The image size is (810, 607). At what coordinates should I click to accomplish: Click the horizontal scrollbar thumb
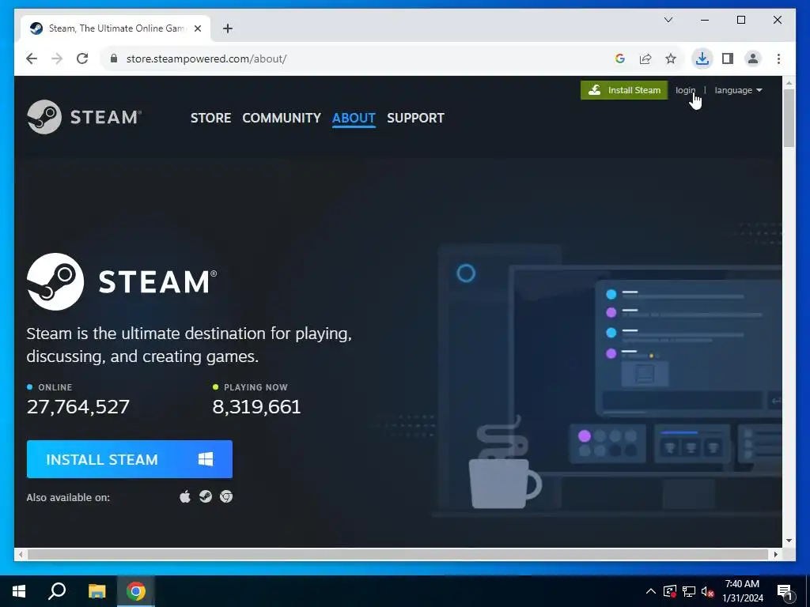(x=398, y=554)
